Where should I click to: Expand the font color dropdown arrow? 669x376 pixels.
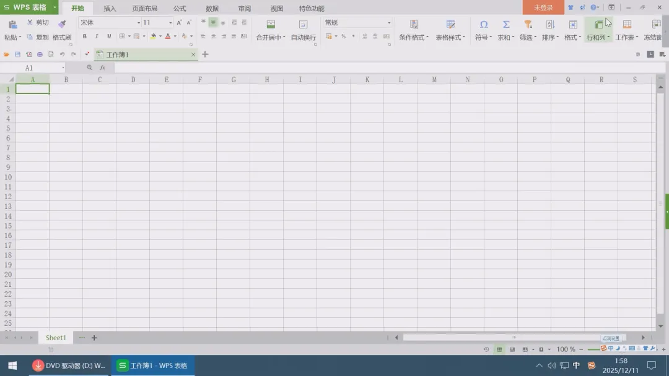(x=175, y=36)
